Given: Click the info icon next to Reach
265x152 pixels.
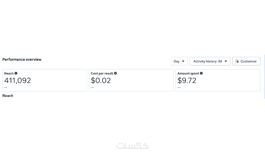Looking at the screenshot, I should (x=16, y=73).
